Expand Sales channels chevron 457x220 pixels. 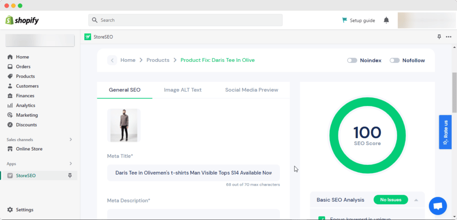71,139
